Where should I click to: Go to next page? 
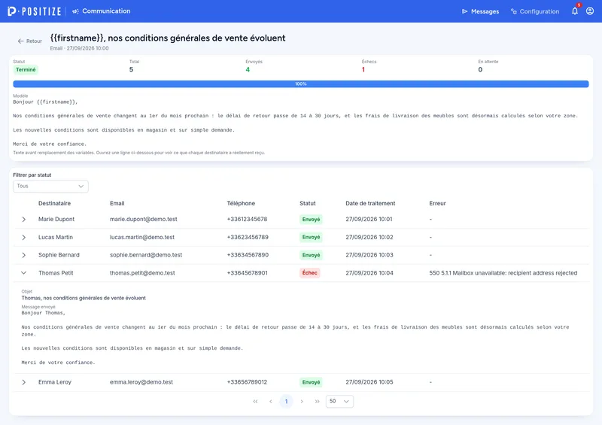tap(302, 402)
